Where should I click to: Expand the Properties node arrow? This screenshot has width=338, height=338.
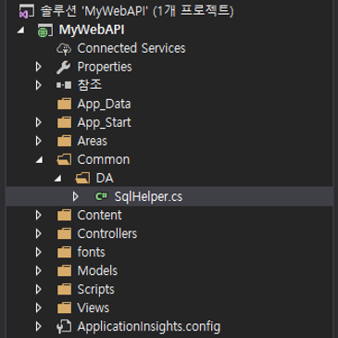pos(38,67)
